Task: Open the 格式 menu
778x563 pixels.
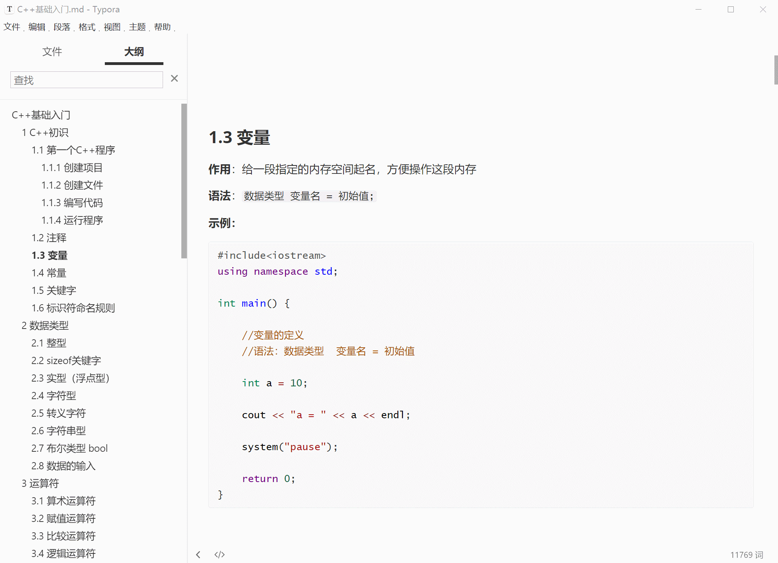Action: coord(87,27)
